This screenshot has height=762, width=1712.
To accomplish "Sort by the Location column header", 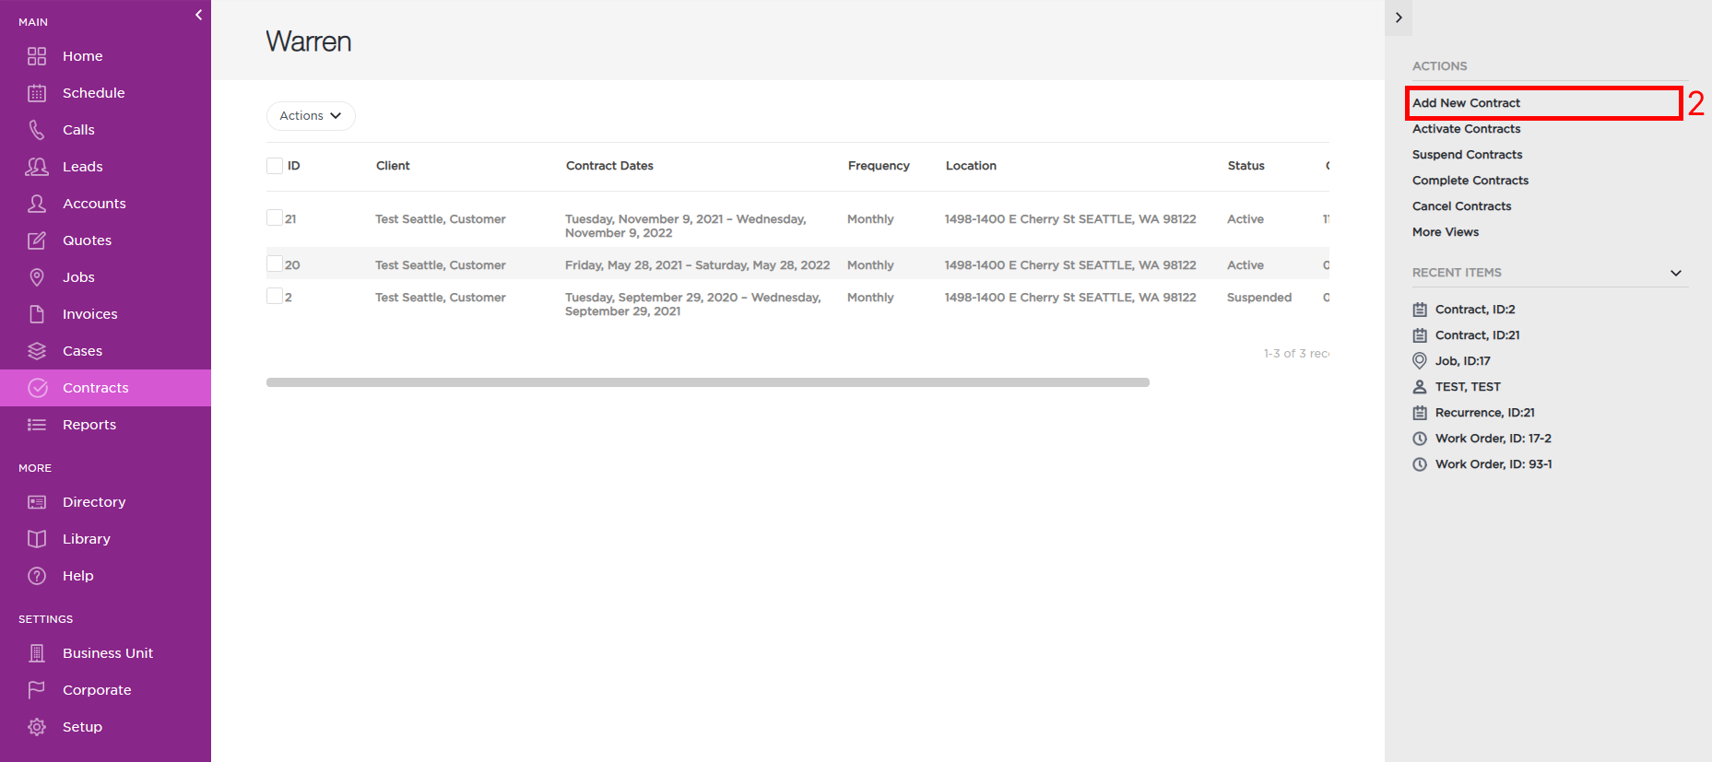I will 971,166.
